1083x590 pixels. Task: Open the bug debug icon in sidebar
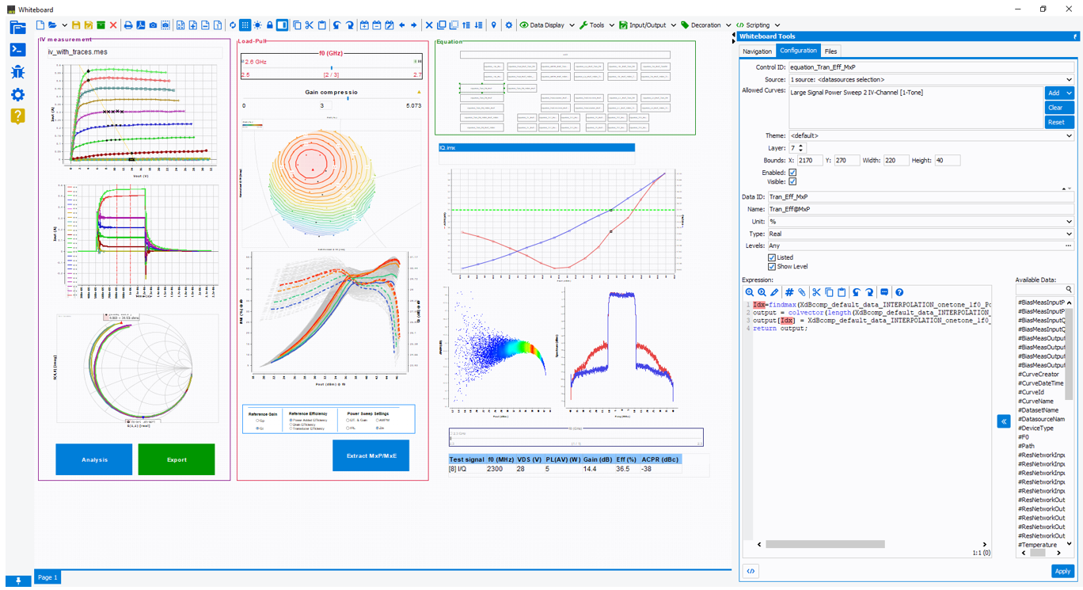point(17,72)
